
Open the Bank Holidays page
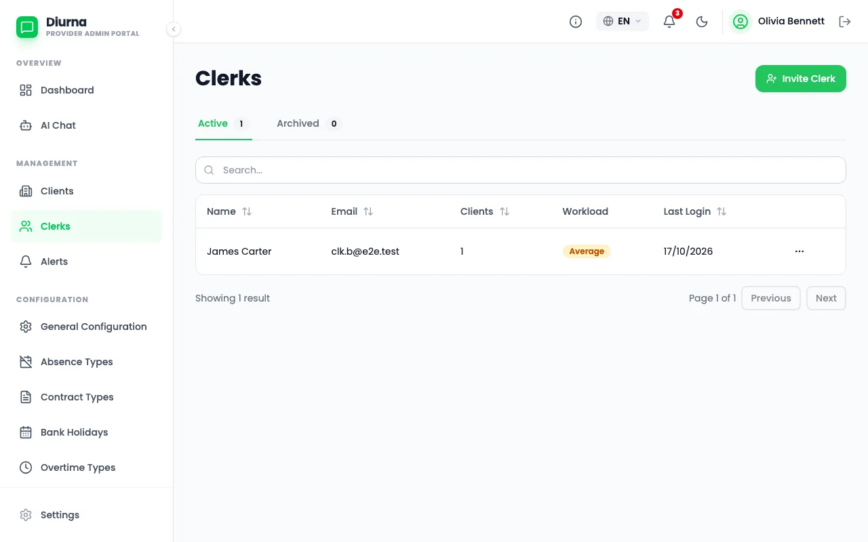coord(86,432)
